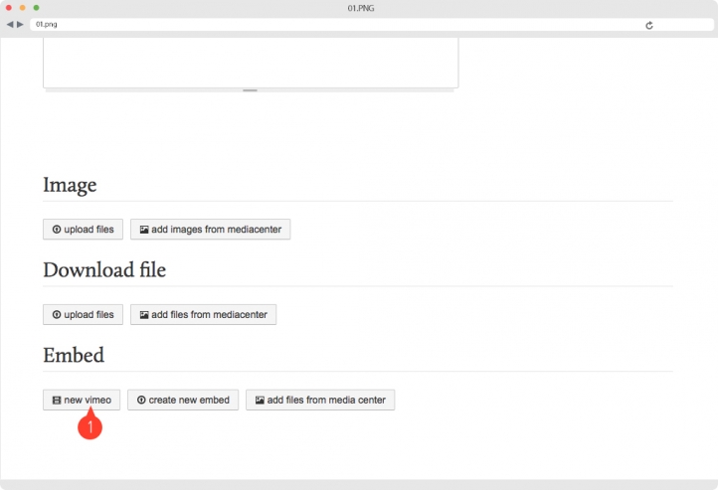
Task: Go forward with the right arrow icon
Action: [x=20, y=24]
